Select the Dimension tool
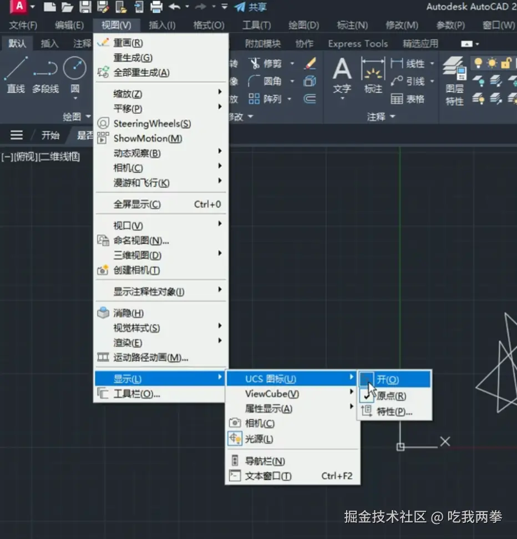Viewport: 517px width, 539px height. tap(373, 75)
